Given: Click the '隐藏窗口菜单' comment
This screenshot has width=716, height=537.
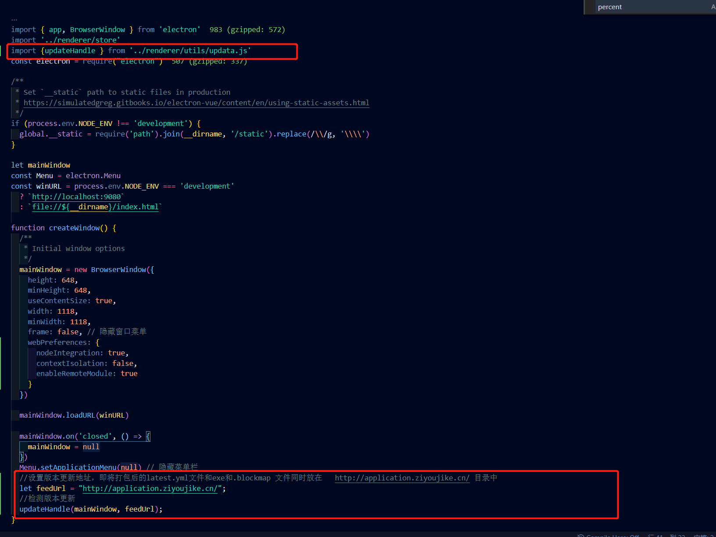Looking at the screenshot, I should pos(117,332).
